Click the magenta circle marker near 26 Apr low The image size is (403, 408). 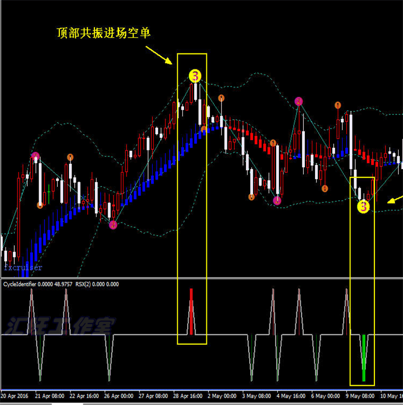point(113,225)
